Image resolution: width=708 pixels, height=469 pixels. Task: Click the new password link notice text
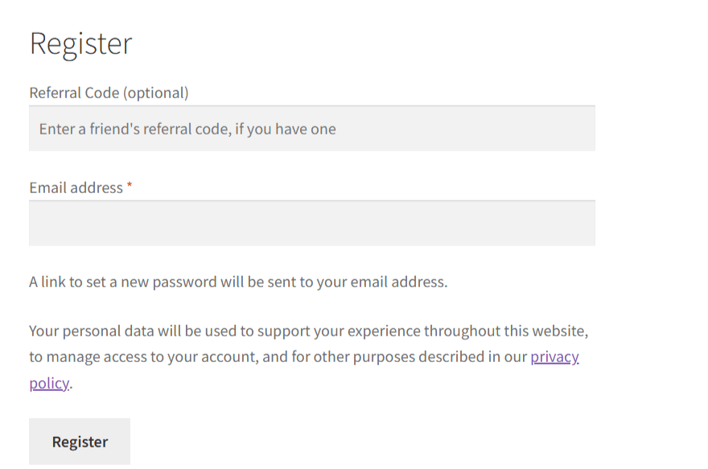pyautogui.click(x=238, y=282)
